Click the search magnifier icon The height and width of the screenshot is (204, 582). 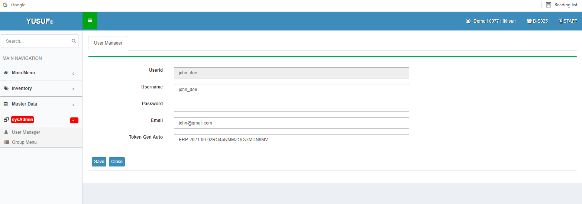74,41
